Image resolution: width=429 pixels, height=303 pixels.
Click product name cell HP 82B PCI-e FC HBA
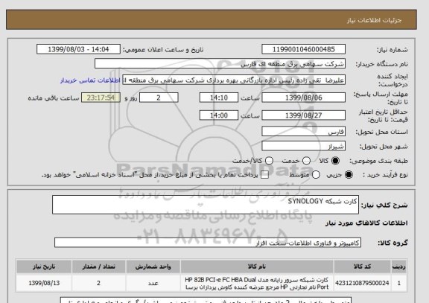(257, 284)
